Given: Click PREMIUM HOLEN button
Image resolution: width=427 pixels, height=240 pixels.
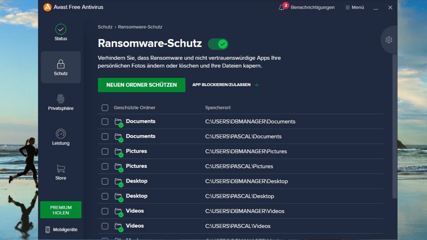Looking at the screenshot, I should [61, 210].
